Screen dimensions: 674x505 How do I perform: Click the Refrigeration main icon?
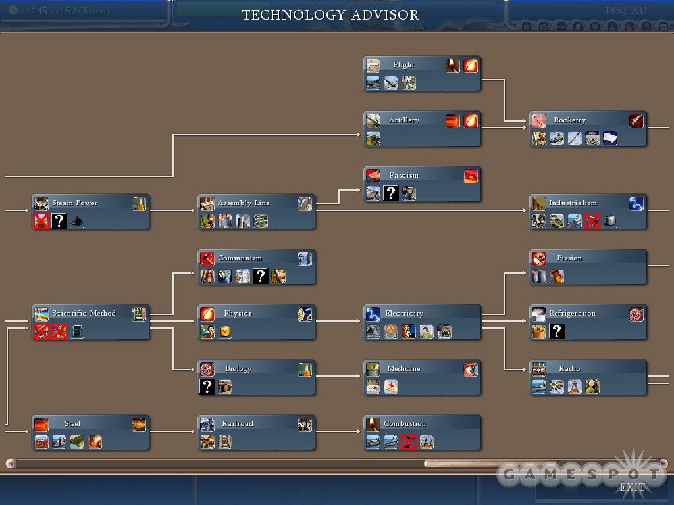point(539,314)
